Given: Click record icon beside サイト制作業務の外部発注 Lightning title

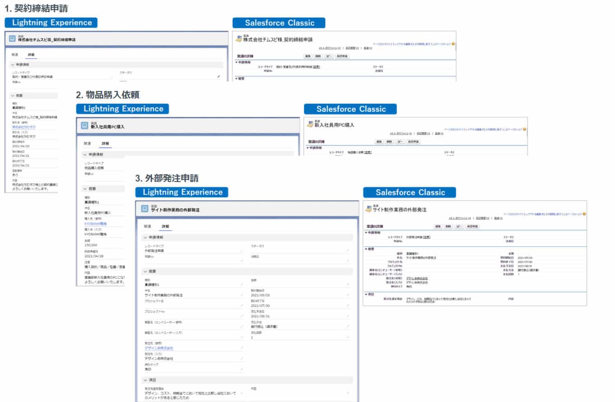Looking at the screenshot, I should [145, 209].
